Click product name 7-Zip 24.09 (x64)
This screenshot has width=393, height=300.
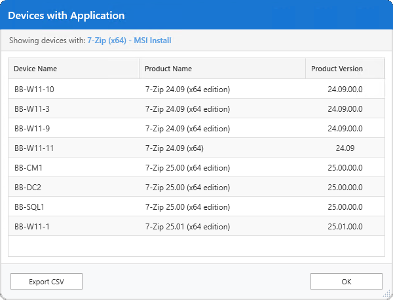[174, 148]
